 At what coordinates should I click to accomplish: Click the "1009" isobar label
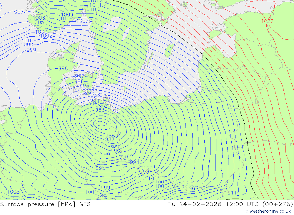67,14
